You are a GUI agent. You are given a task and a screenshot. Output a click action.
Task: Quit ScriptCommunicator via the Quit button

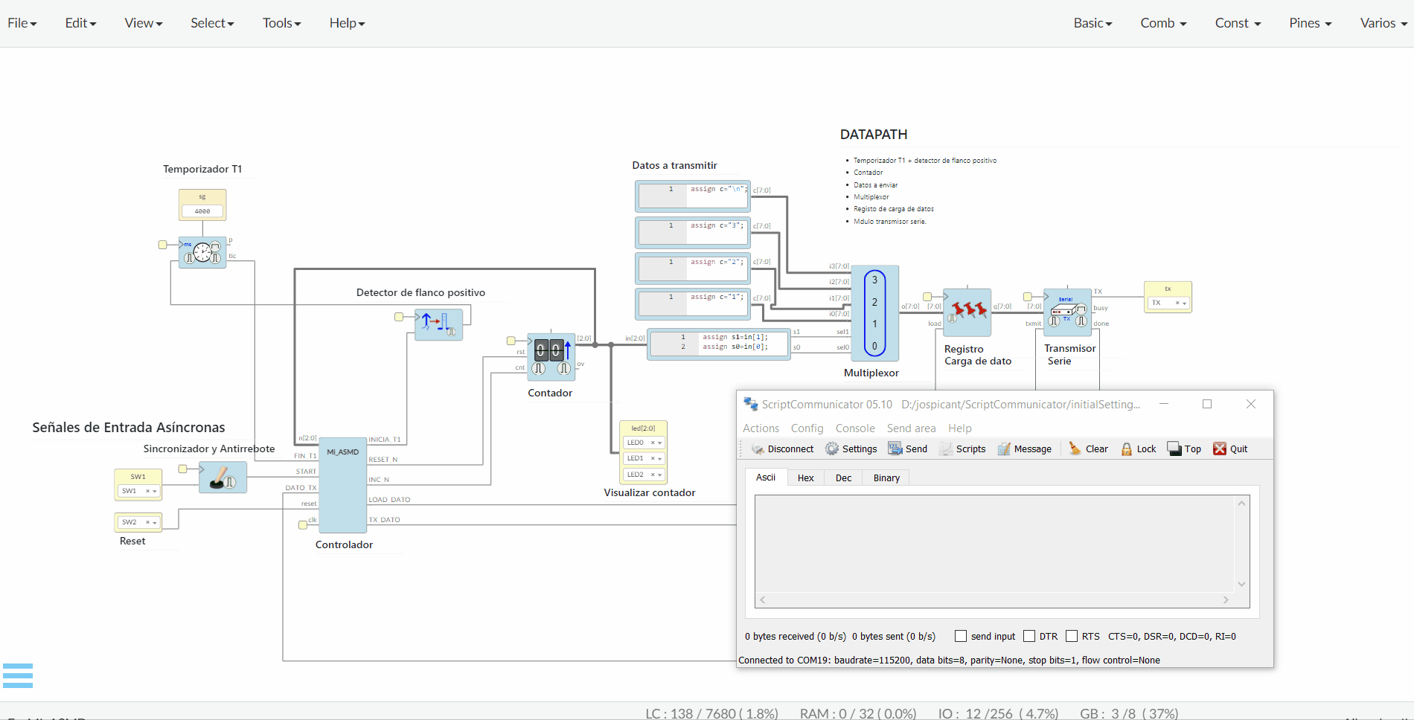1230,449
